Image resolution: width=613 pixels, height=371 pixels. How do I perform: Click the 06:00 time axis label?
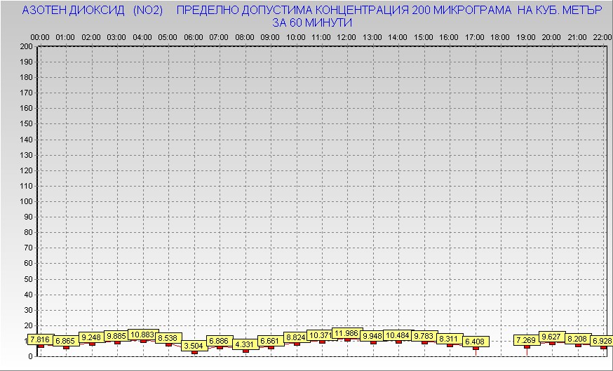pos(194,36)
